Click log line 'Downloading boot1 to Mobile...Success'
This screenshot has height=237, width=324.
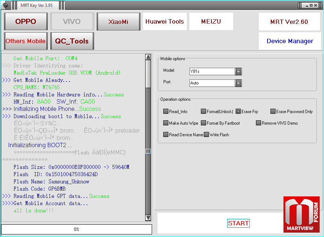62,116
